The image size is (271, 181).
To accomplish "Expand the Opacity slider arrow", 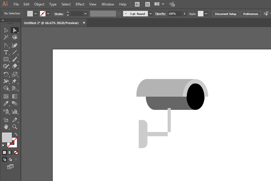I will pos(185,13).
